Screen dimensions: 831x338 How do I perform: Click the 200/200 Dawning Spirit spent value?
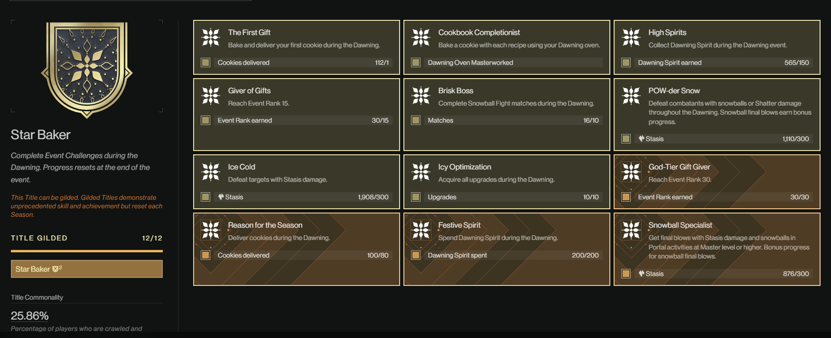click(x=585, y=255)
